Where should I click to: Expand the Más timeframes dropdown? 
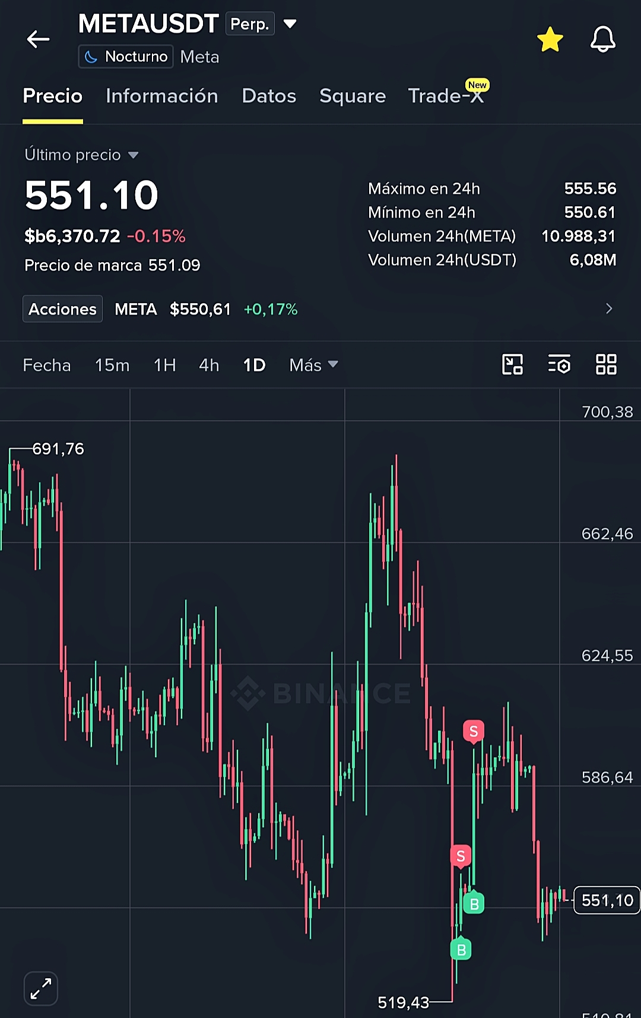(313, 365)
